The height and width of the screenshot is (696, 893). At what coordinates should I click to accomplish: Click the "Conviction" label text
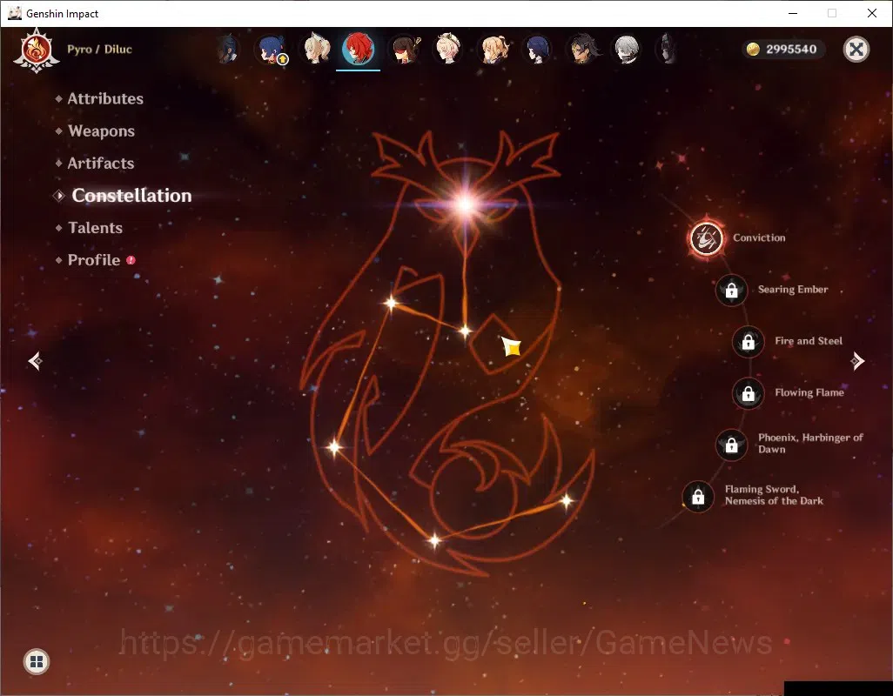coord(759,238)
